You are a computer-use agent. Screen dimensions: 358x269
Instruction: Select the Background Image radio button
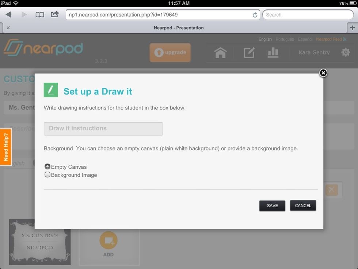tap(47, 175)
